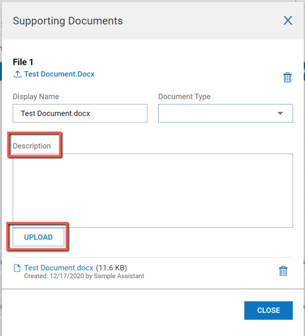This screenshot has width=305, height=336.
Task: Click the Created 12/17/2020 by Sample Assistant text
Action: point(84,276)
